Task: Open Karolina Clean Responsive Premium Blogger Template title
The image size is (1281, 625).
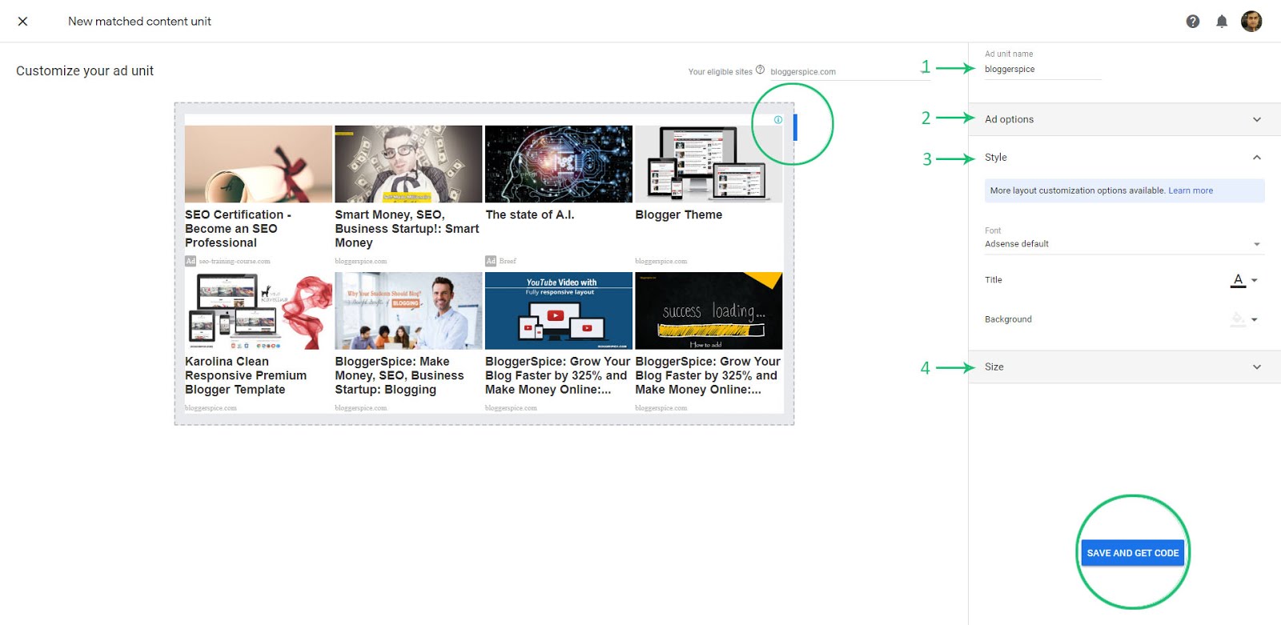Action: pos(246,375)
